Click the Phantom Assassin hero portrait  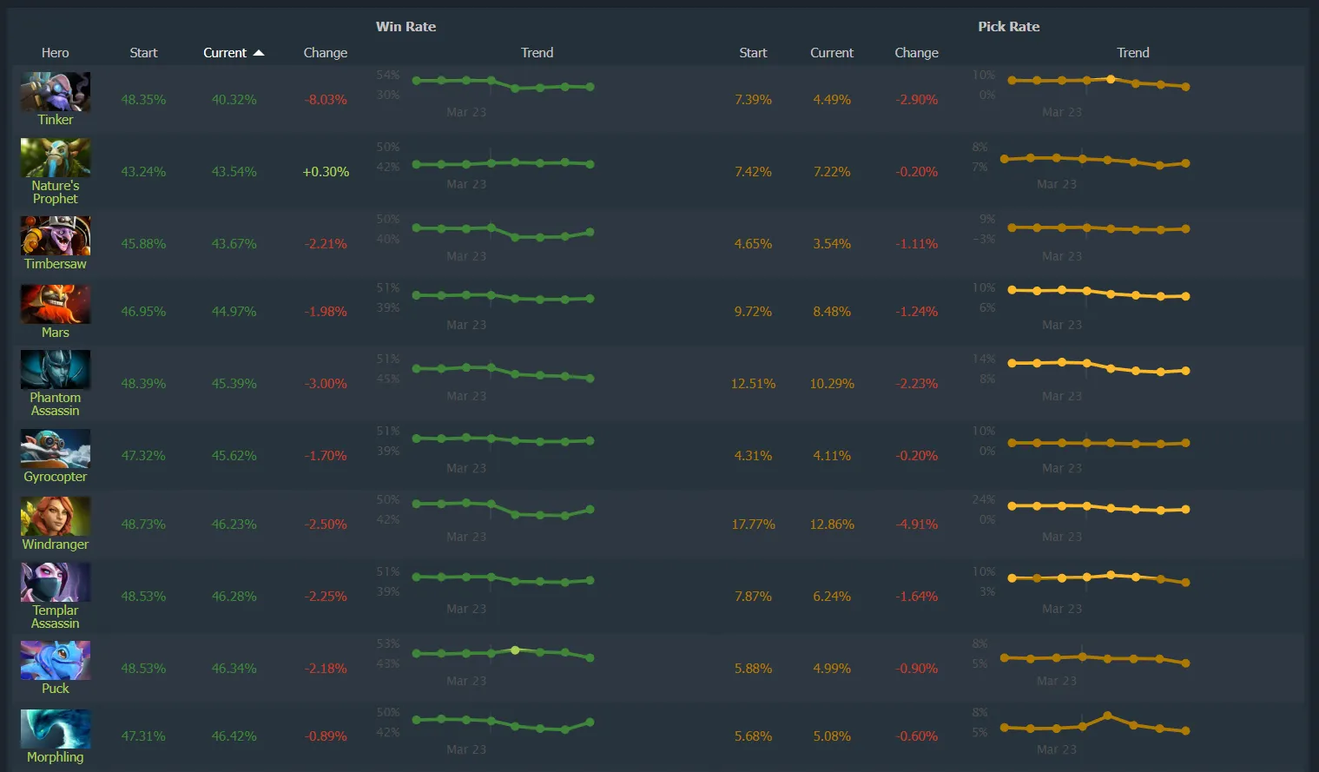pos(55,369)
